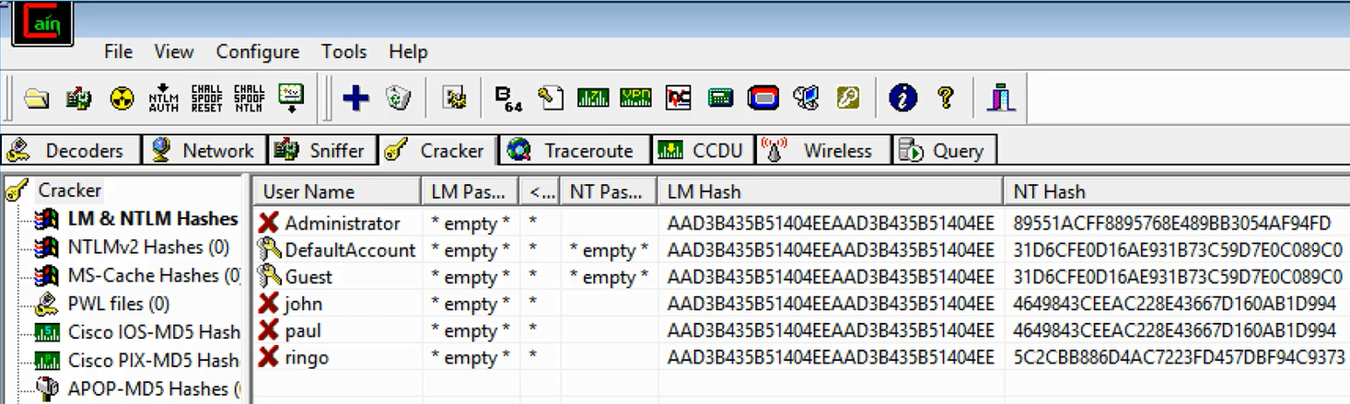
Task: Click Guest's '* empty *' NT password cell
Action: click(609, 276)
